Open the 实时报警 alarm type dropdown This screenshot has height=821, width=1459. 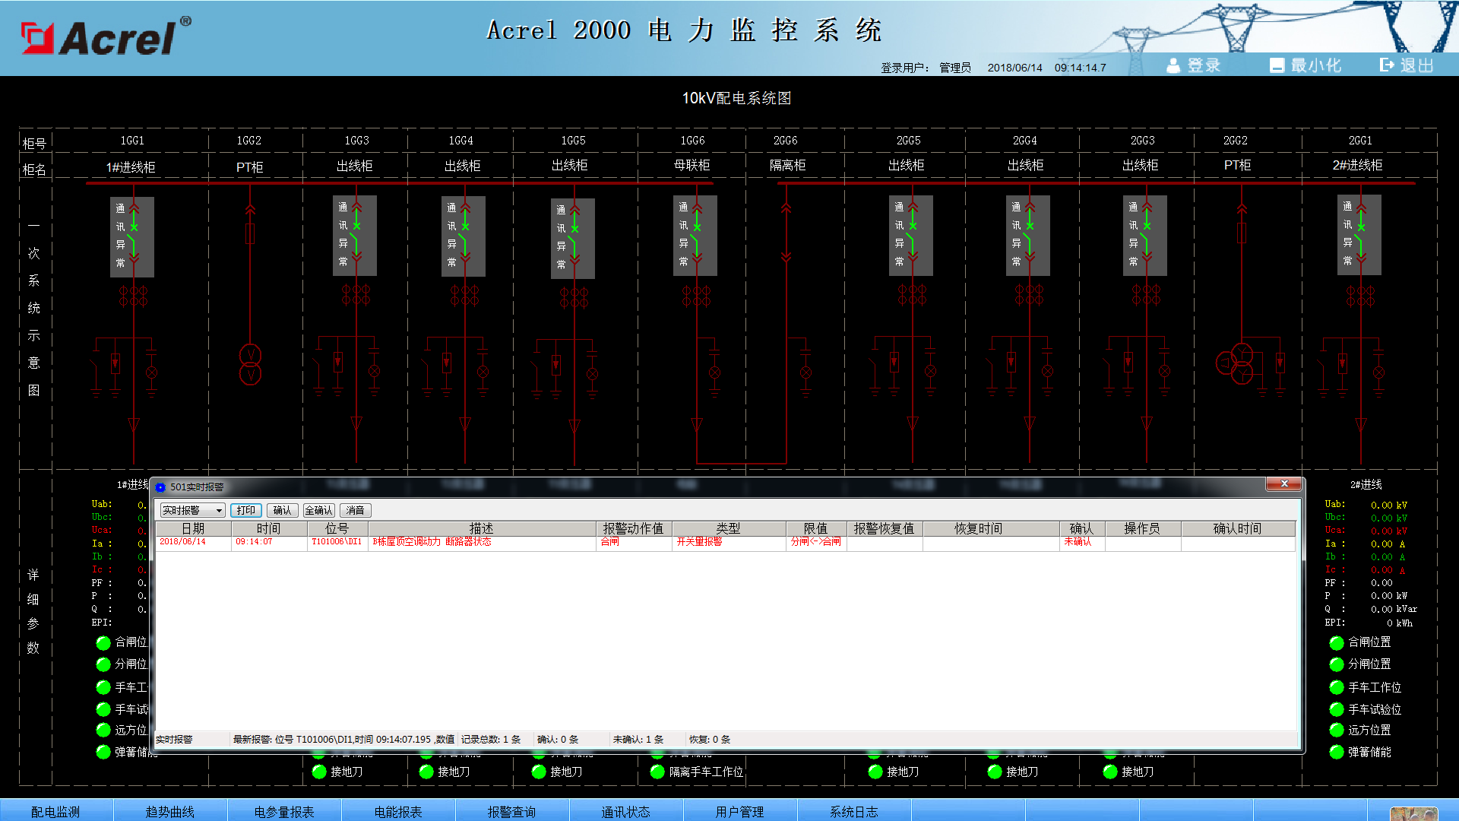click(193, 510)
